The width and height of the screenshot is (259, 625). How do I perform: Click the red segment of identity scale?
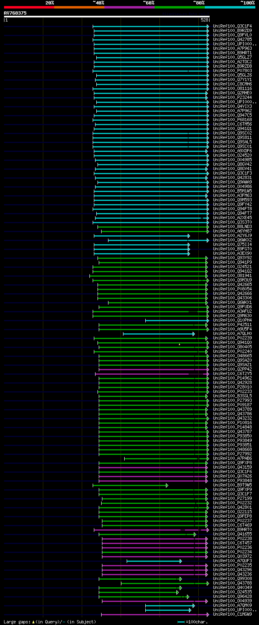click(29, 7)
